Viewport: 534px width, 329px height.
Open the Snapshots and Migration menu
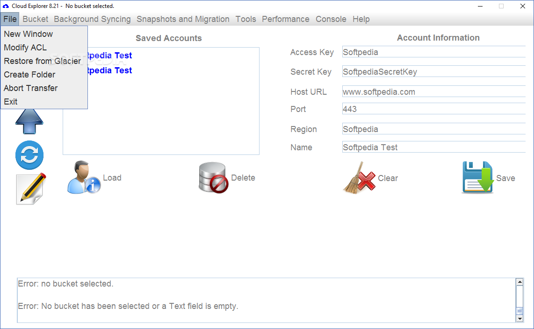point(183,19)
